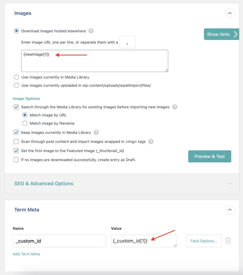Select Match image by filename
The height and width of the screenshot is (275, 243).
point(25,123)
